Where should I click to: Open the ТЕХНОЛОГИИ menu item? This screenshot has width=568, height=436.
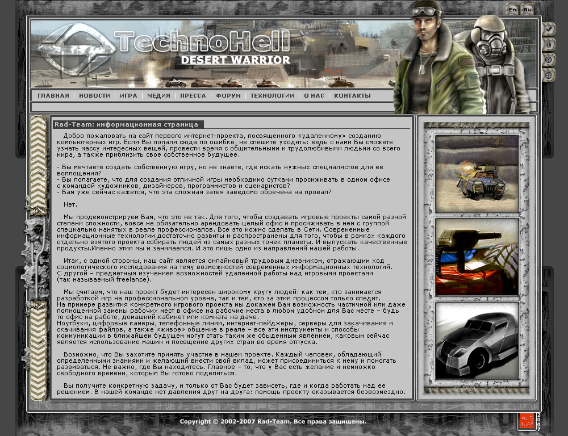272,95
